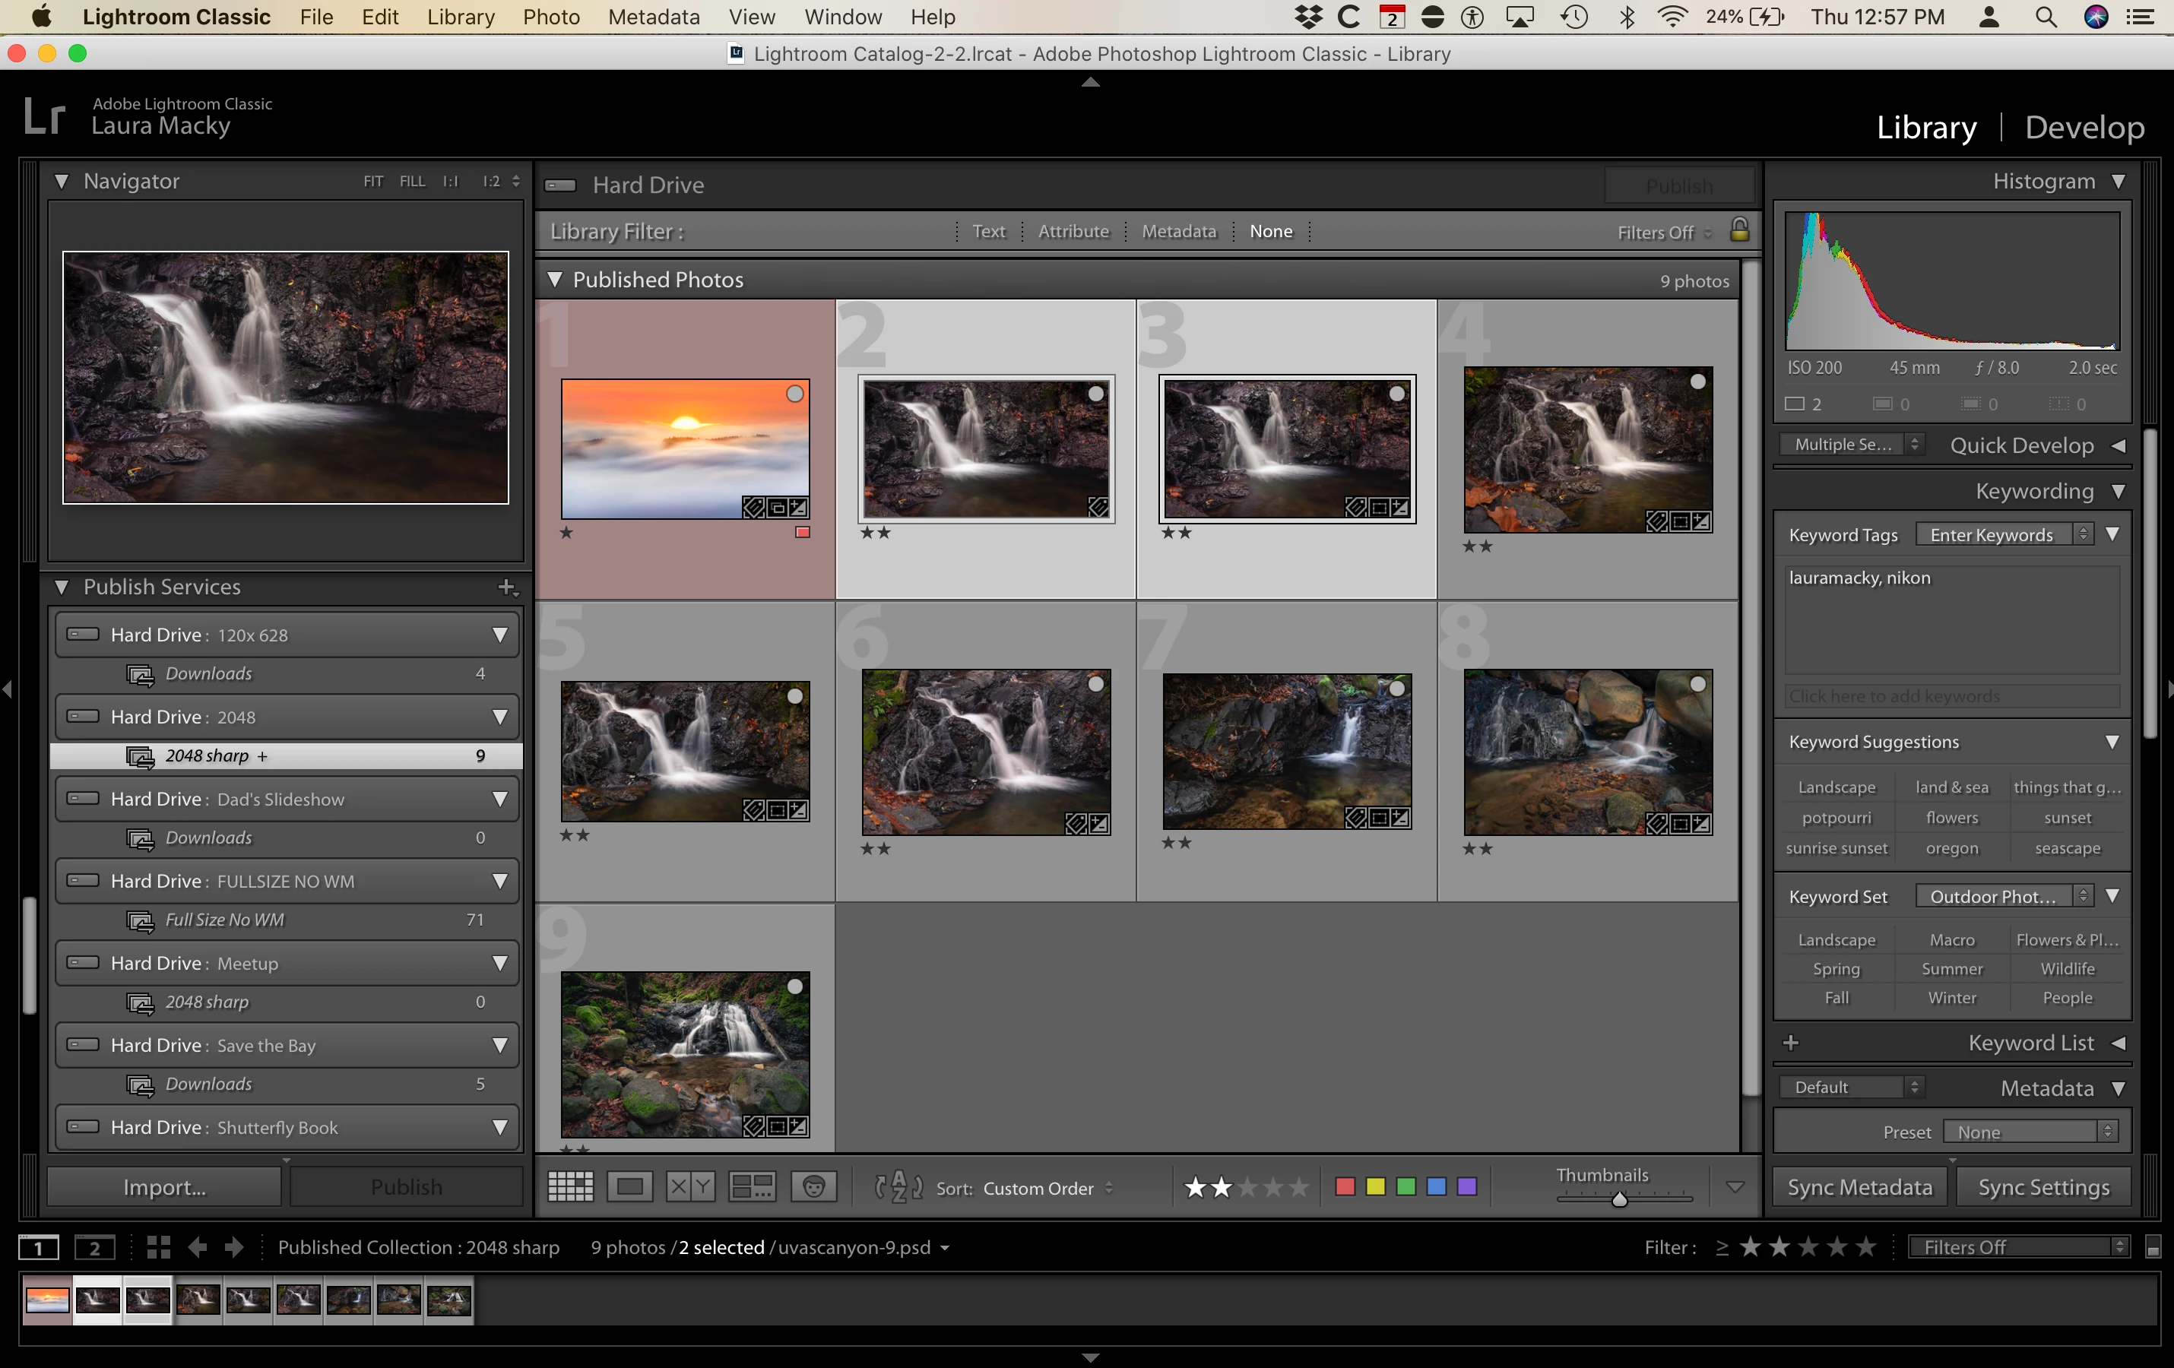Open the Metadata menu in menu bar
The width and height of the screenshot is (2174, 1368).
[653, 17]
